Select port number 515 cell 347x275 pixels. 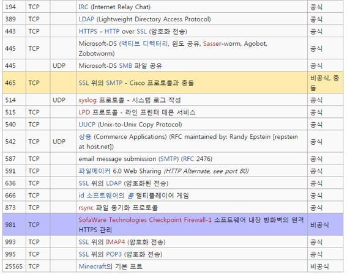[x=15, y=112]
